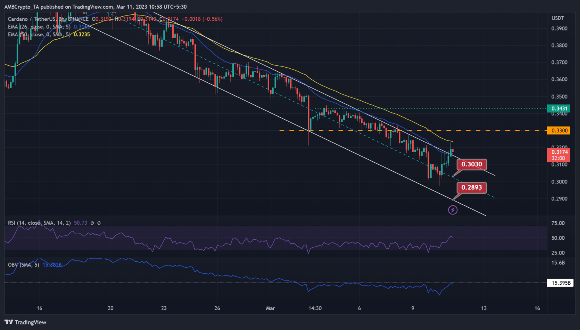Click the 0.3500 level on price scale
This screenshot has height=330, width=580.
tap(559, 97)
